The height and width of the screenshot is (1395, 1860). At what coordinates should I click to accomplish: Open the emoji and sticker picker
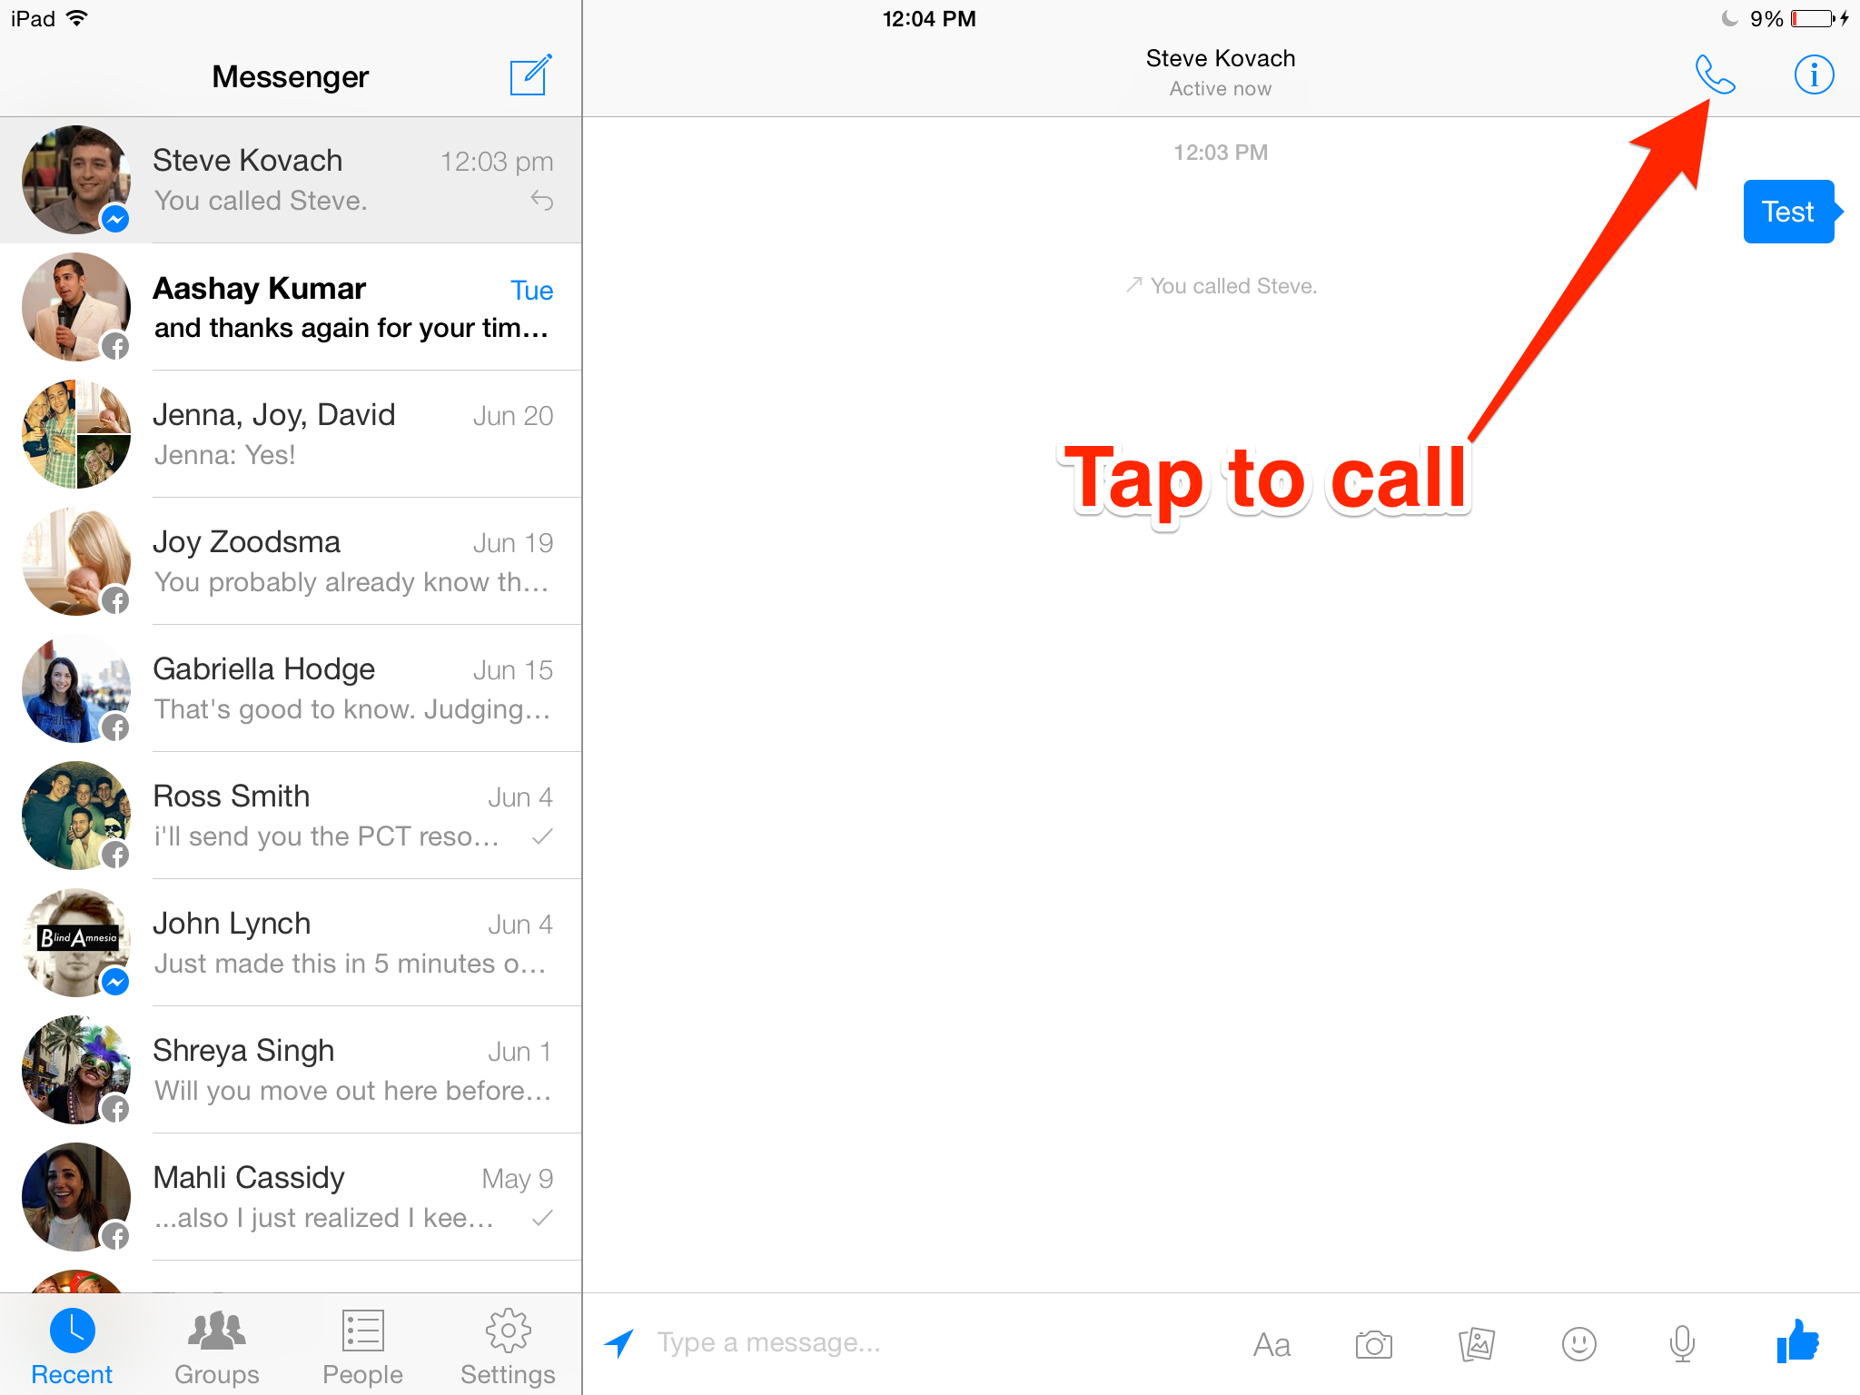1578,1343
